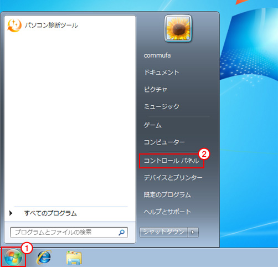Image resolution: width=278 pixels, height=267 pixels.
Task: Click the magnifier icon in search box
Action: tap(121, 232)
